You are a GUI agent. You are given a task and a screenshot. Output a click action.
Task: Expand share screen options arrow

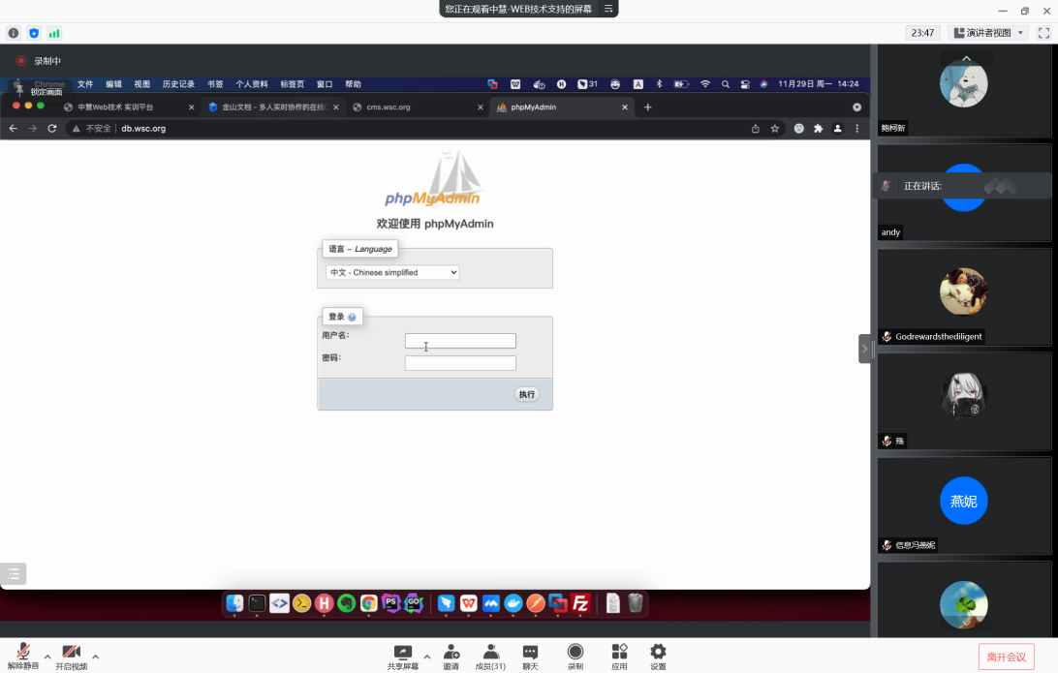pyautogui.click(x=427, y=657)
